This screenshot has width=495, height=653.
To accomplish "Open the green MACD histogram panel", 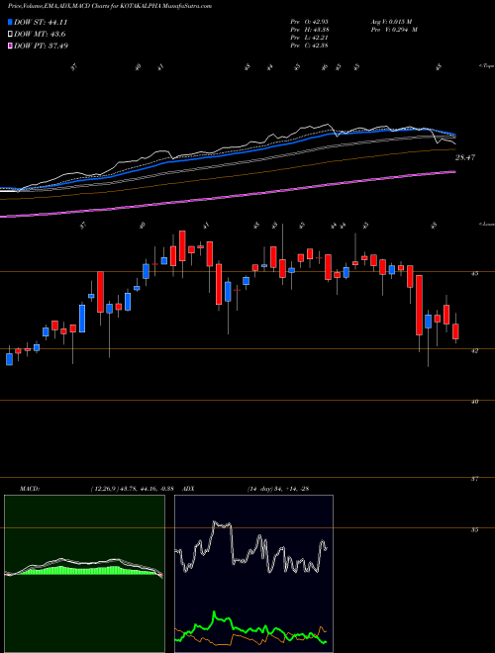I will 84,574.
